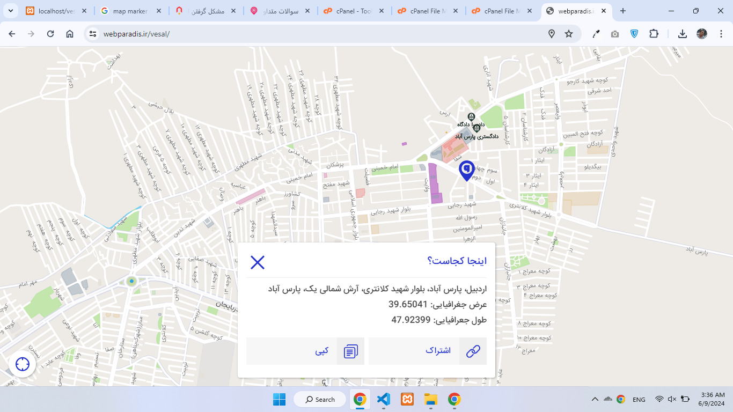Close the 'اینجا کجاست؟' location popup
The height and width of the screenshot is (412, 733).
(258, 262)
